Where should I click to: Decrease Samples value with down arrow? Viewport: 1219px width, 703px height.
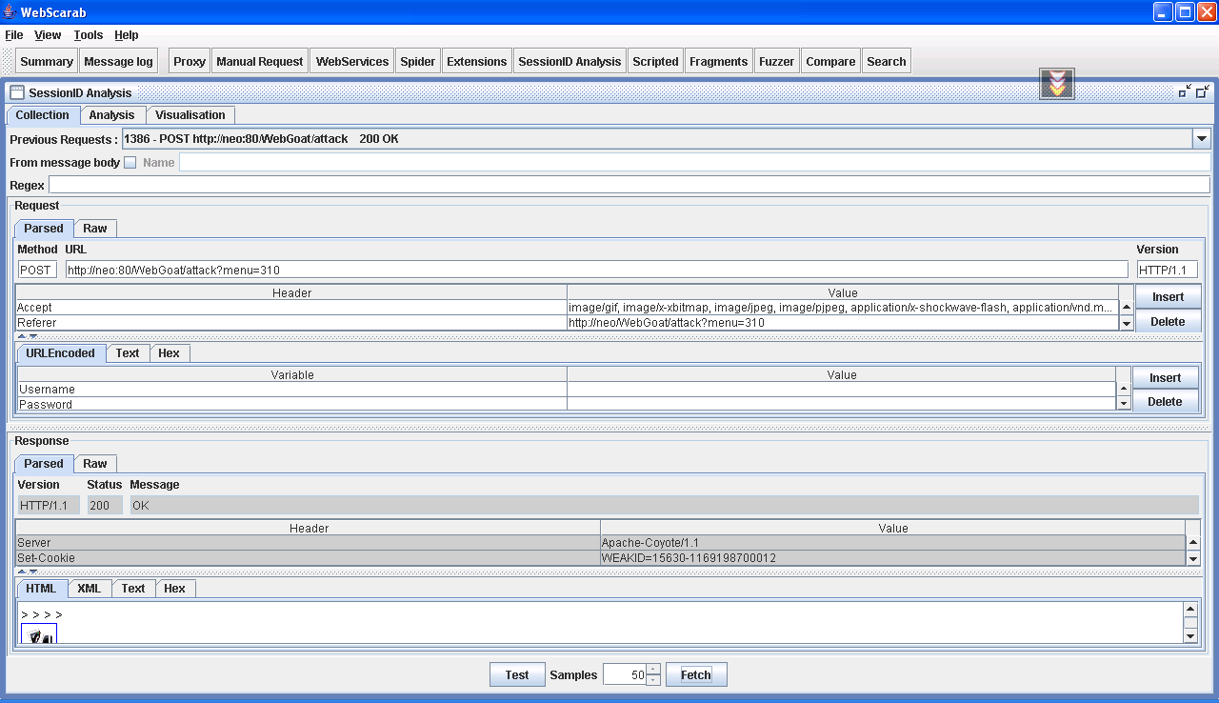pyautogui.click(x=652, y=680)
